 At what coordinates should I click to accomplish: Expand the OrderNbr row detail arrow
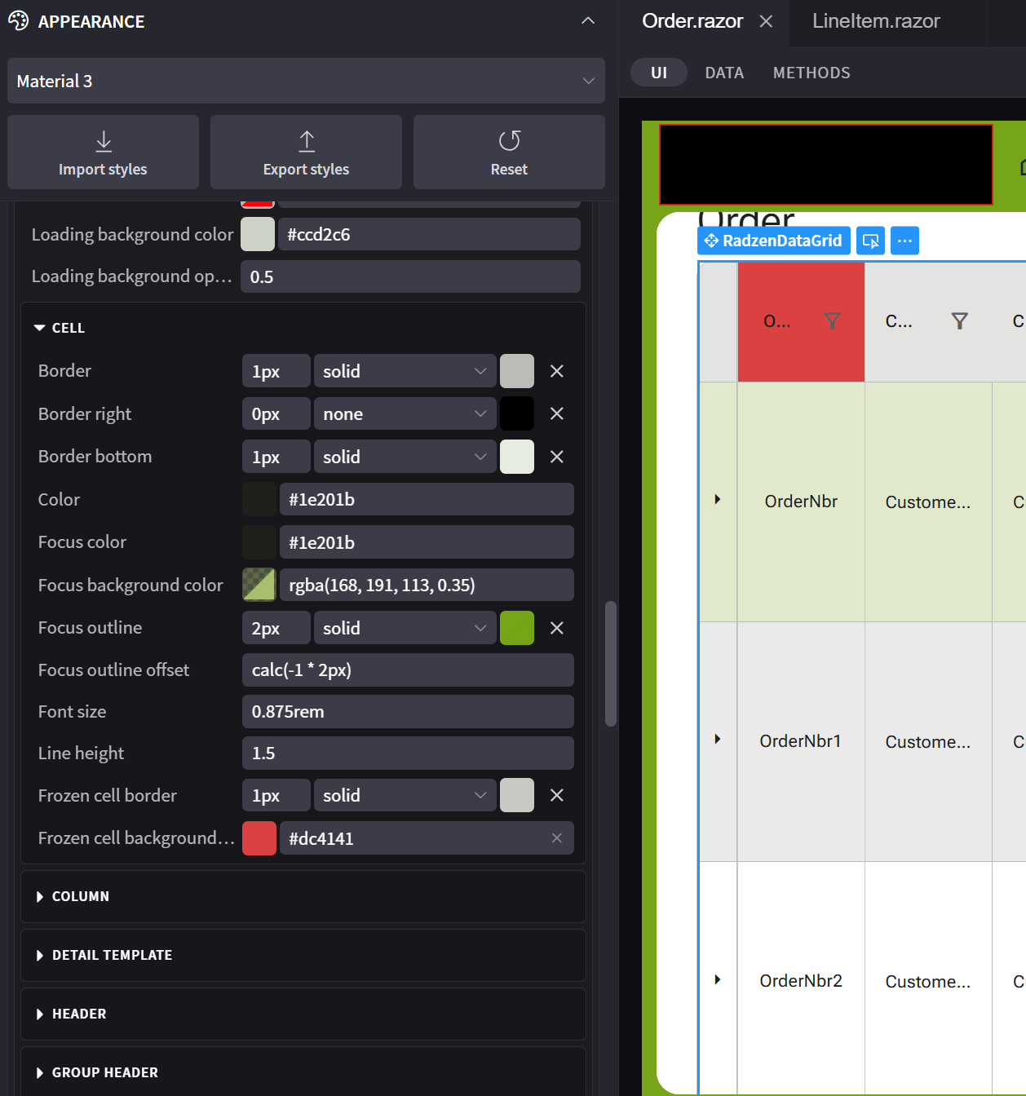[718, 499]
